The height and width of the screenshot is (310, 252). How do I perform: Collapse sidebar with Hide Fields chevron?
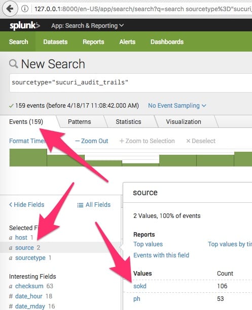(x=11, y=205)
